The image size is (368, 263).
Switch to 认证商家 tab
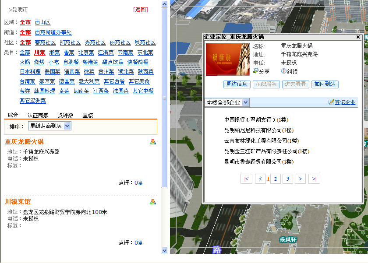pos(38,115)
